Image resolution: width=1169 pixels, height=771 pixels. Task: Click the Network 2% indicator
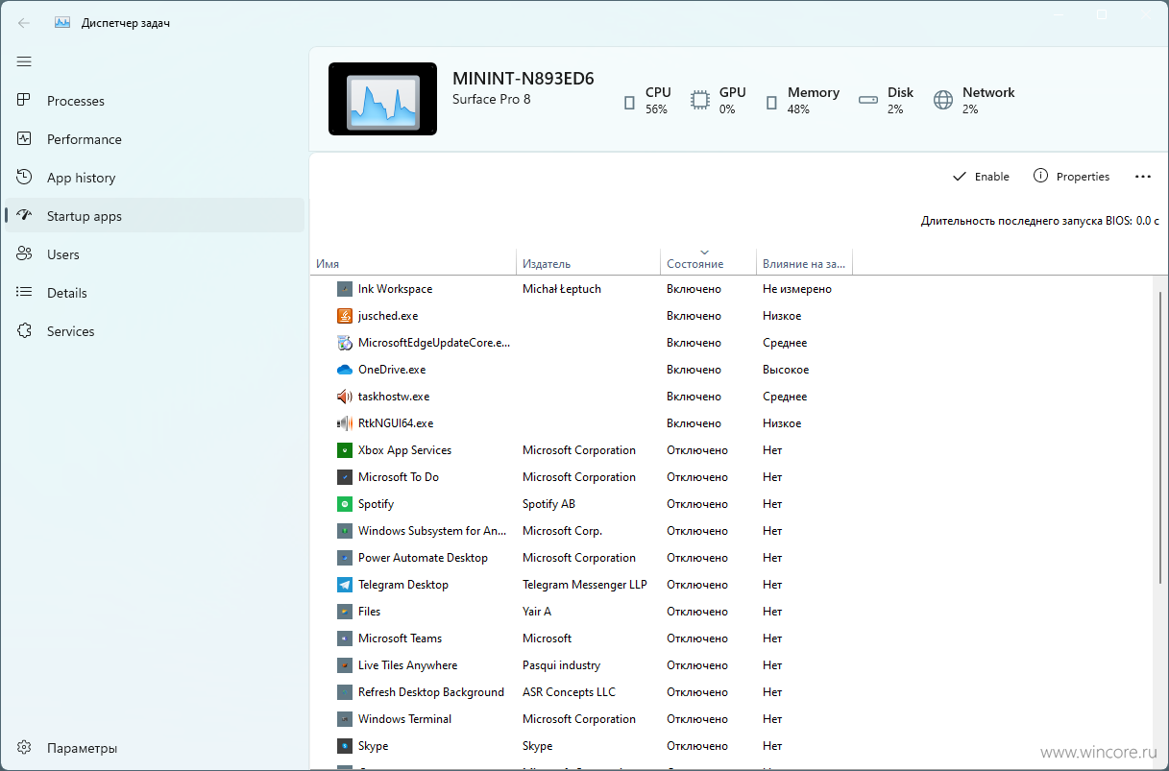point(974,101)
